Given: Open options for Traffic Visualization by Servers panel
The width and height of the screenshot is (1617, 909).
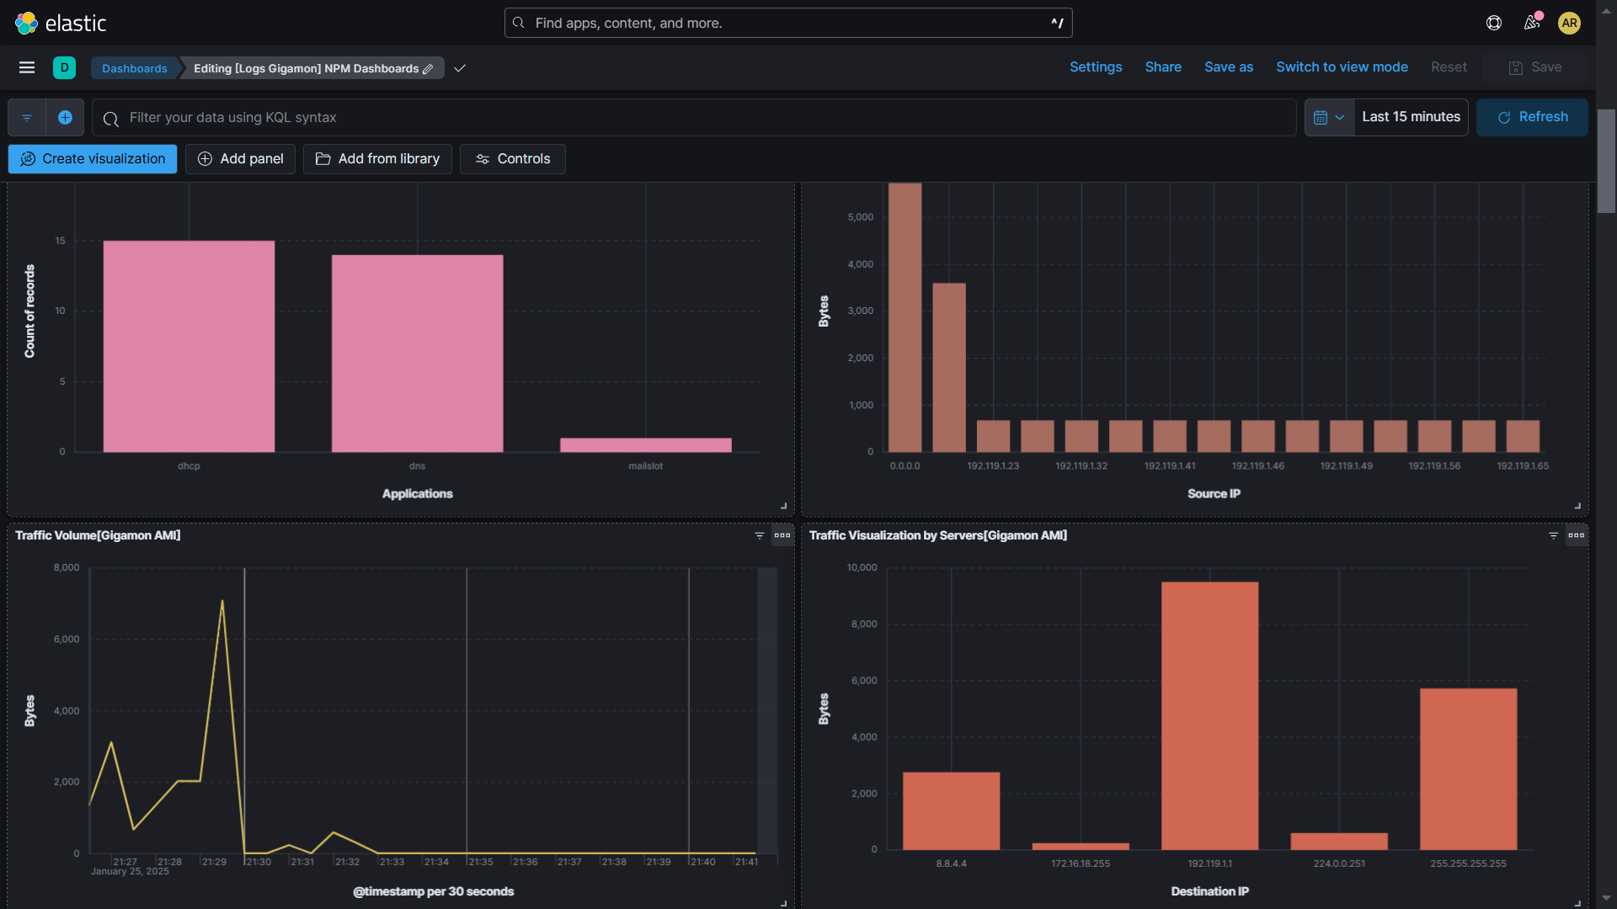Looking at the screenshot, I should (x=1578, y=535).
